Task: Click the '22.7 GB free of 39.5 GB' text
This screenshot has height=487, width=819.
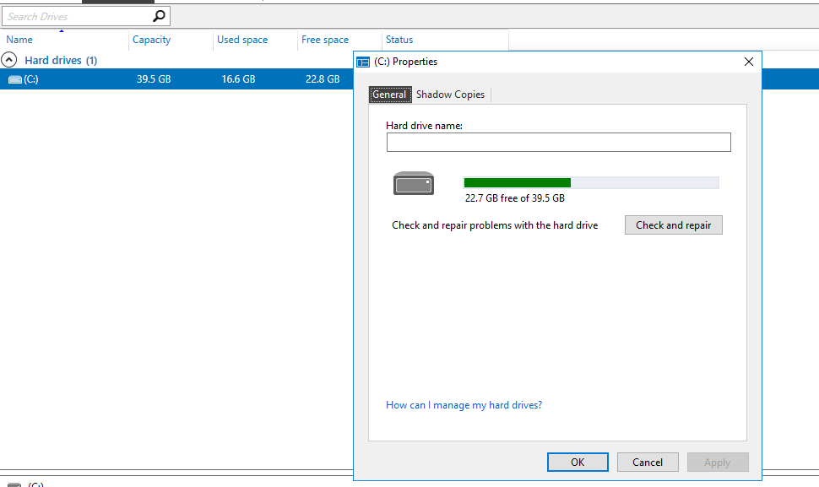Action: [514, 198]
